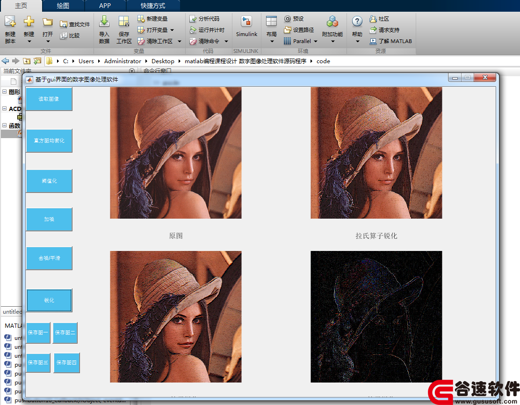Expand the Layout (布局) dropdown arrow
This screenshot has height=405, width=520.
click(272, 42)
